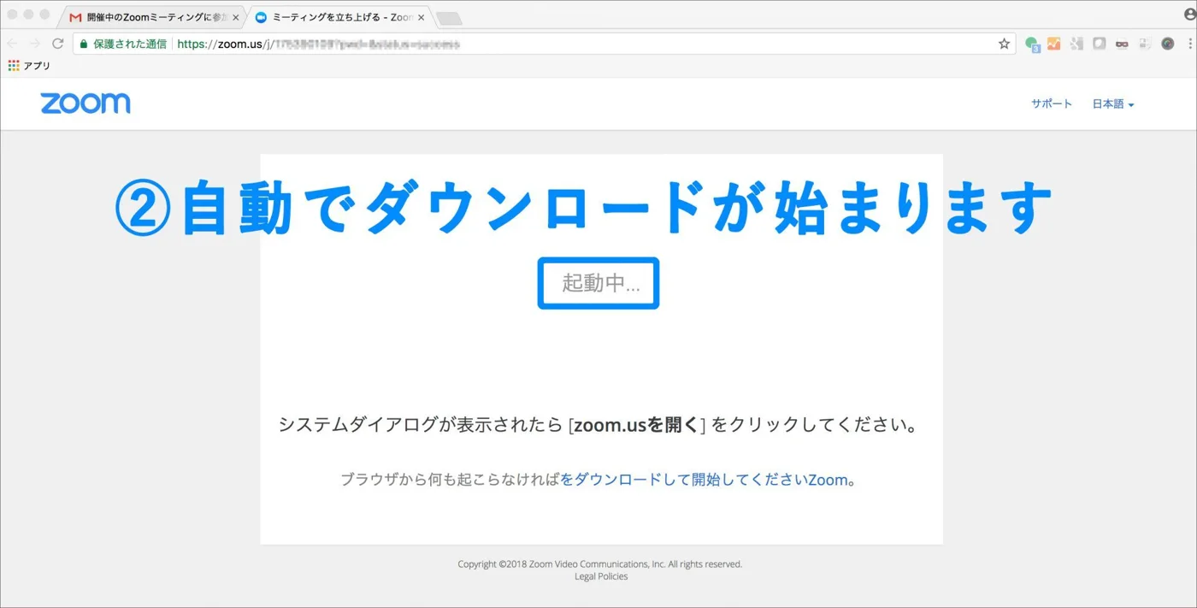The width and height of the screenshot is (1197, 608).
Task: Click the macOS green fullscreen button
Action: coord(45,15)
